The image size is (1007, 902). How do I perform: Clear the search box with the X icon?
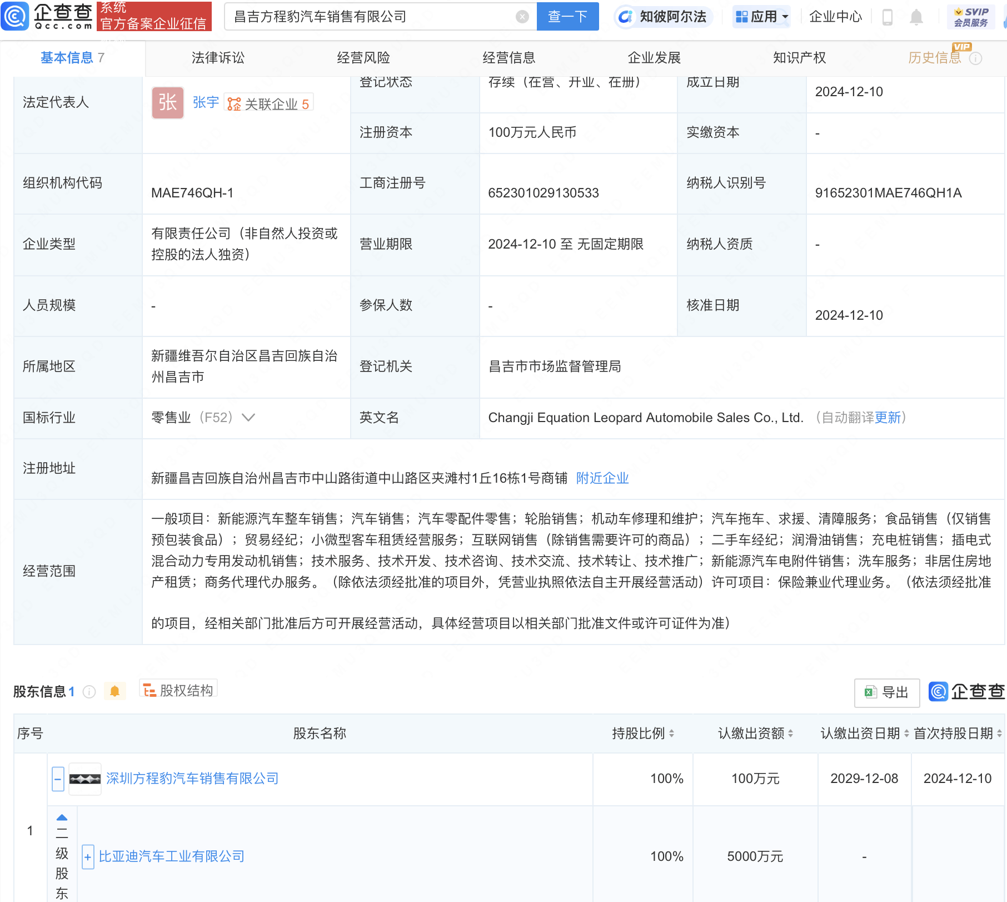(x=522, y=17)
